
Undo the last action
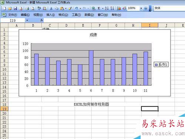point(77,8)
